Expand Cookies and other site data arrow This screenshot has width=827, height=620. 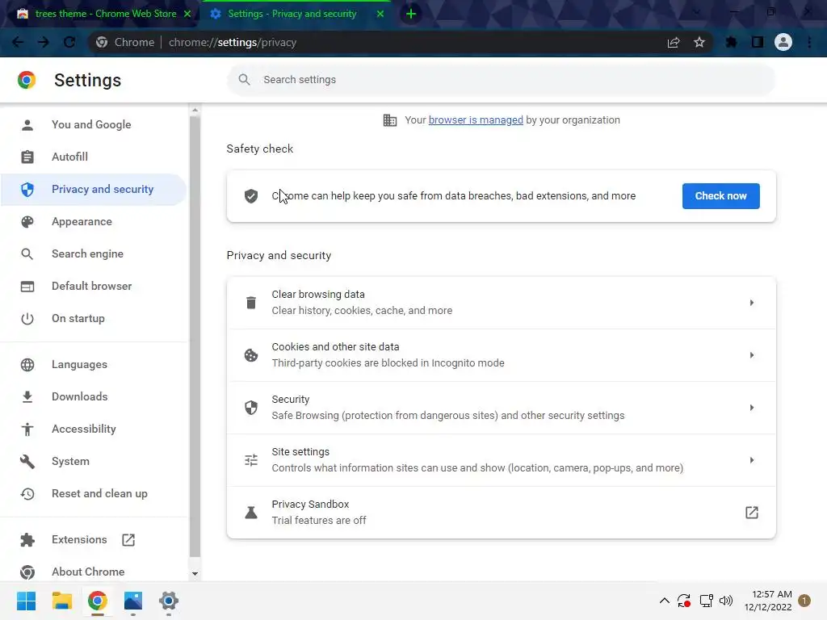point(752,355)
